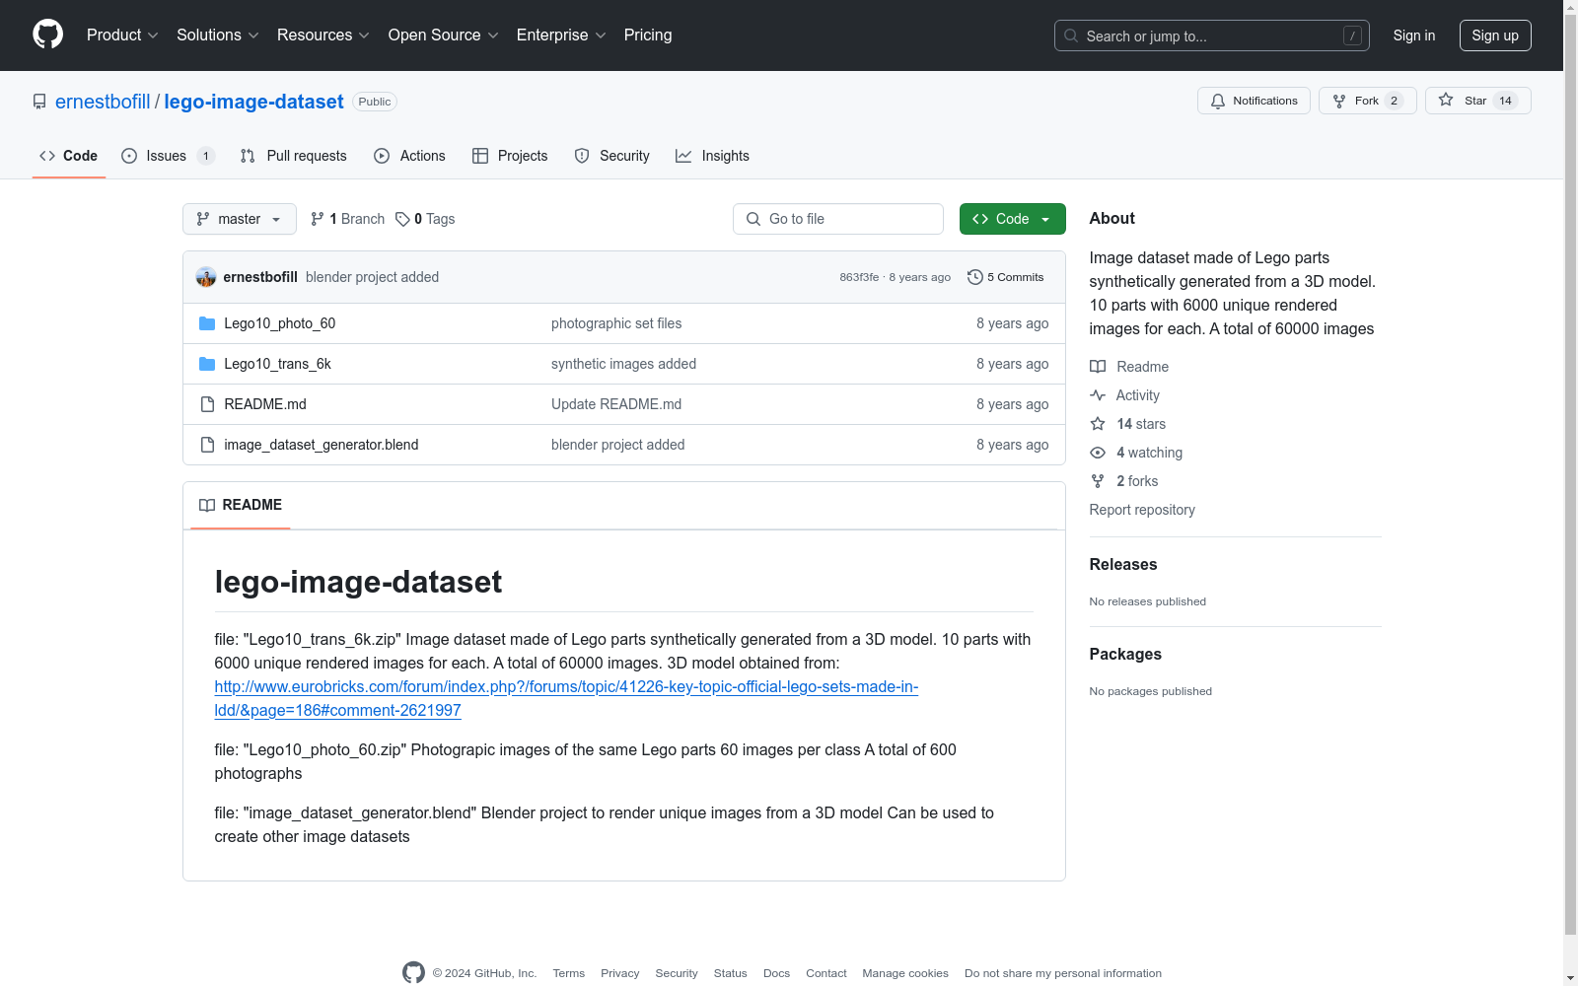This screenshot has height=986, width=1578.
Task: Click the magnifier icon in header search
Action: (1071, 35)
